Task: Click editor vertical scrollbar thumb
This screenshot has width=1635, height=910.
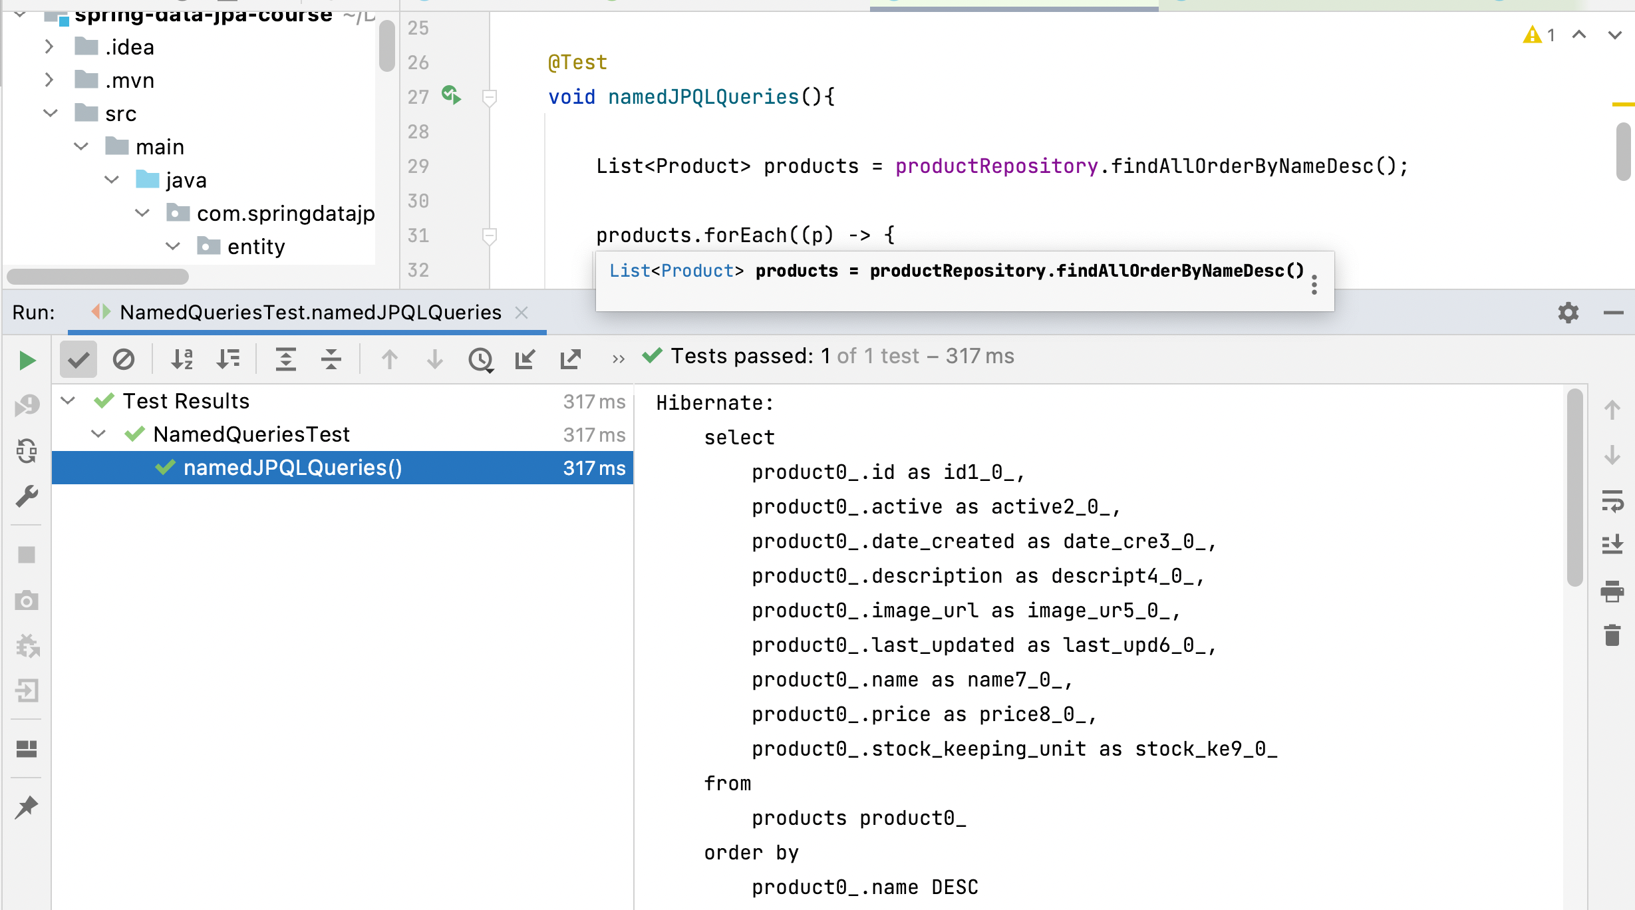Action: 1624,152
